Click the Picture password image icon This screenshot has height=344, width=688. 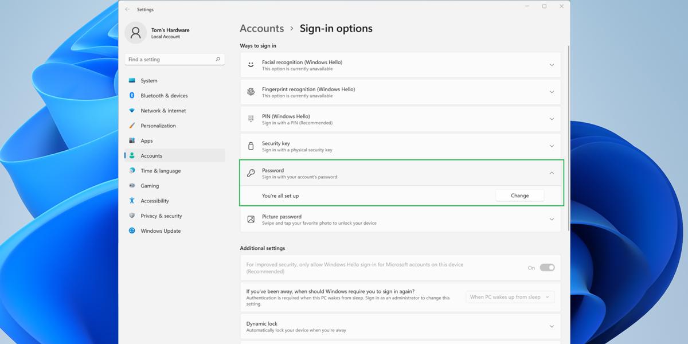[251, 220]
